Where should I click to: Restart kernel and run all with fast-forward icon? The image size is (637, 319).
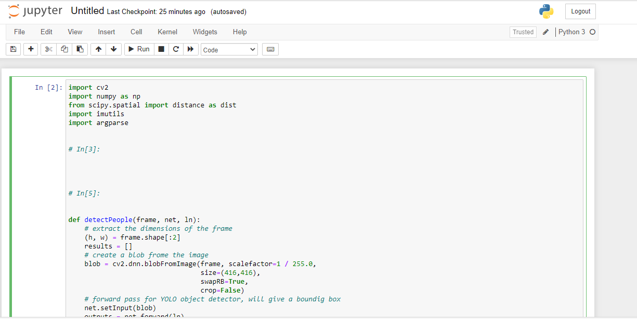click(191, 49)
